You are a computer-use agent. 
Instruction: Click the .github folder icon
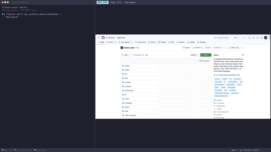coord(123,66)
